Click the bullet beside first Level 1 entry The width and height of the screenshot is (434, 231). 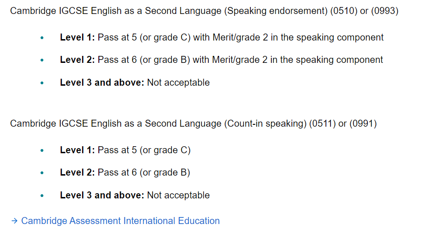[x=42, y=38]
